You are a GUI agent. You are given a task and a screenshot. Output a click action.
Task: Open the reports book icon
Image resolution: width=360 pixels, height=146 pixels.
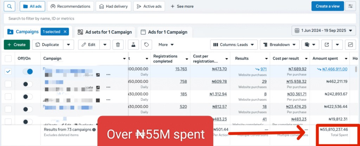(307, 45)
